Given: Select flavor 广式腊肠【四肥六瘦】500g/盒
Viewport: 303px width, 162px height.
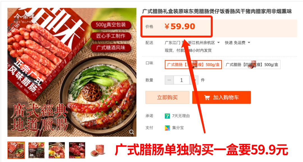Looking at the screenshot, I should click(252, 65).
